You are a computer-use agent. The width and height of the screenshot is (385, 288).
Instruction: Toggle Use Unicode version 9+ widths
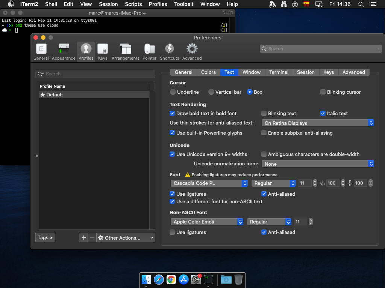coord(172,154)
